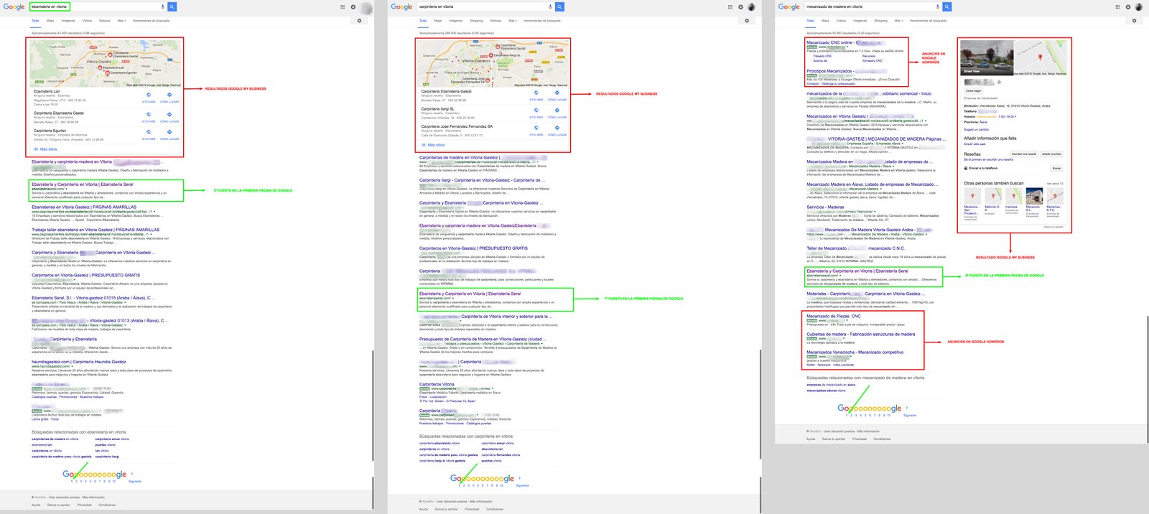
Task: Click the website globe icon for Ebanistería Lan
Action: point(149,95)
